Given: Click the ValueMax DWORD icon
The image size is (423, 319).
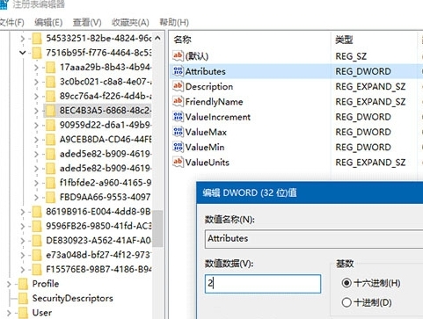Looking at the screenshot, I should (178, 132).
